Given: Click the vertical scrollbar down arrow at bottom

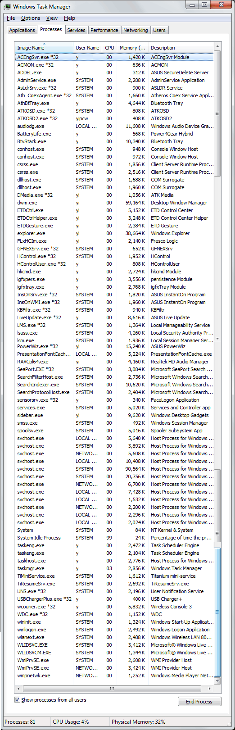Looking at the screenshot, I should pos(217,681).
